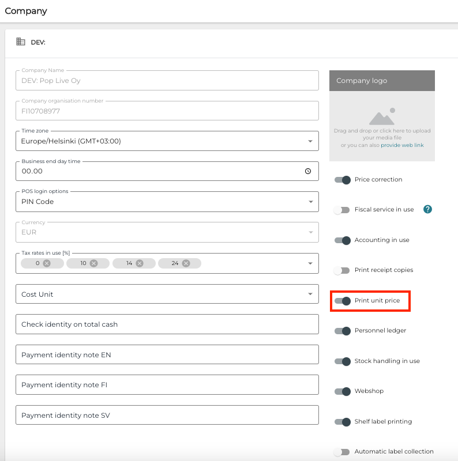This screenshot has height=461, width=458.
Task: Remove the 10 tax rate chip
Action: (93, 263)
